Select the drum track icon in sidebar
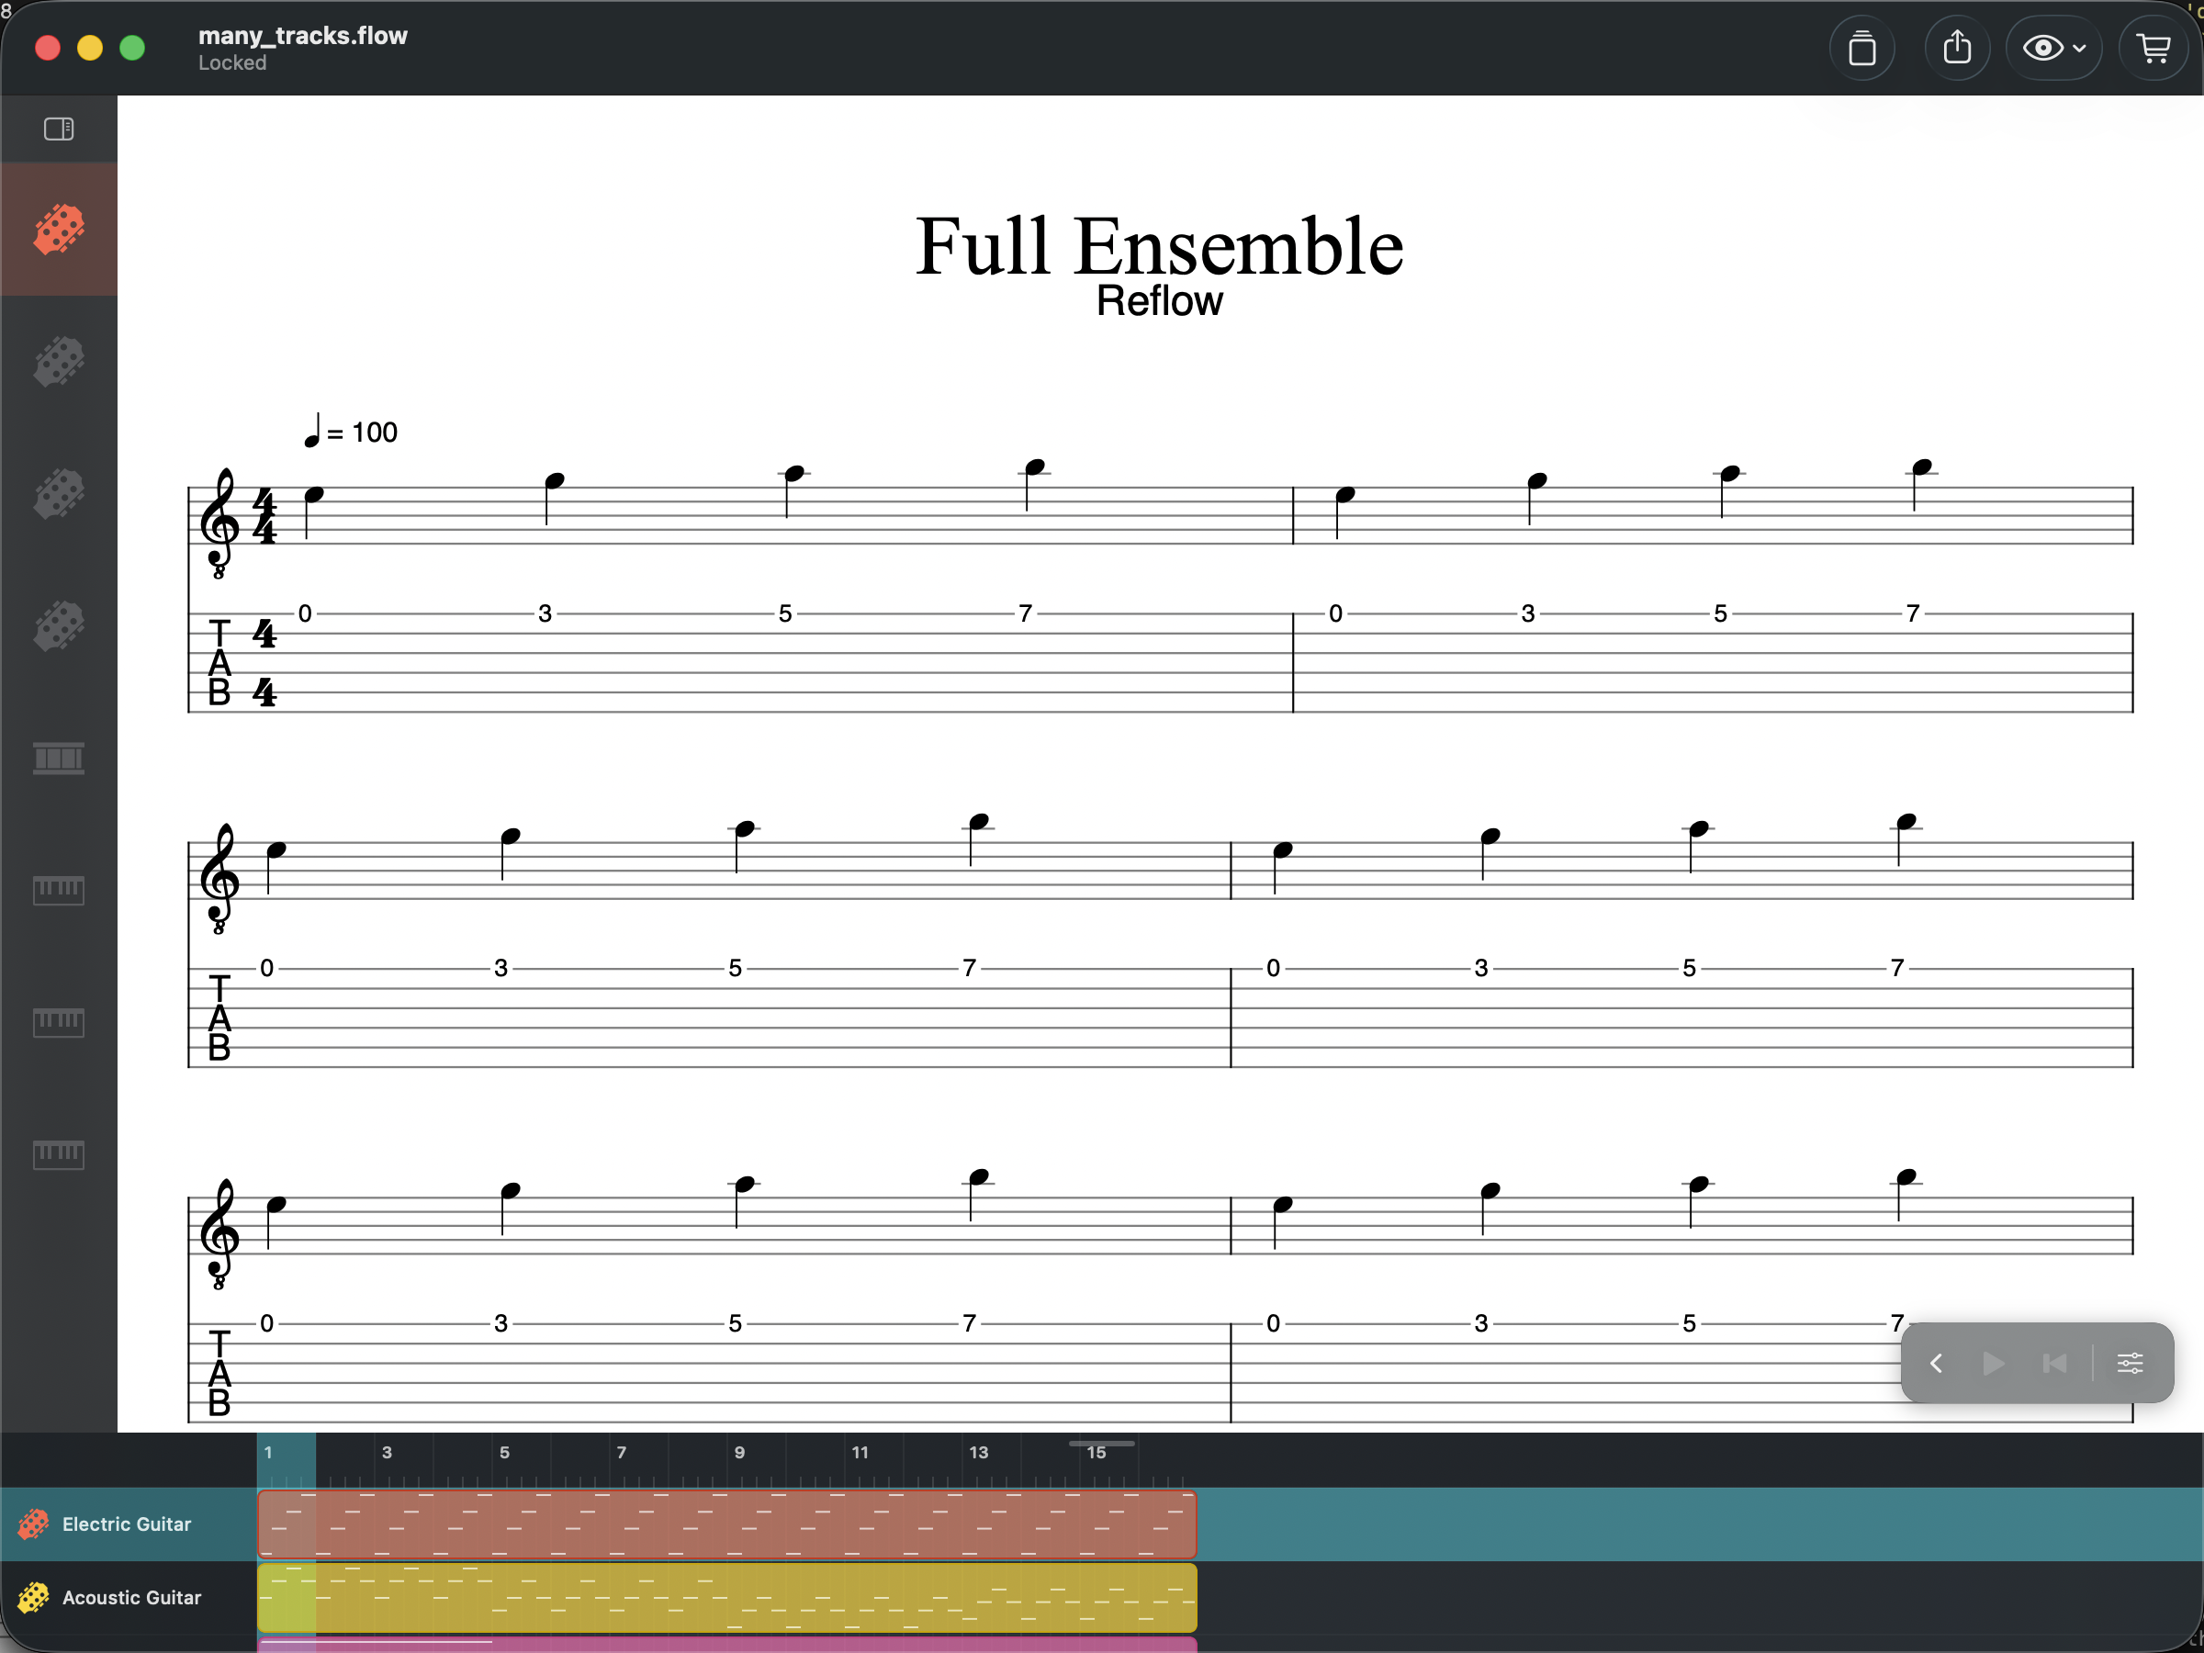The height and width of the screenshot is (1653, 2204). [59, 759]
